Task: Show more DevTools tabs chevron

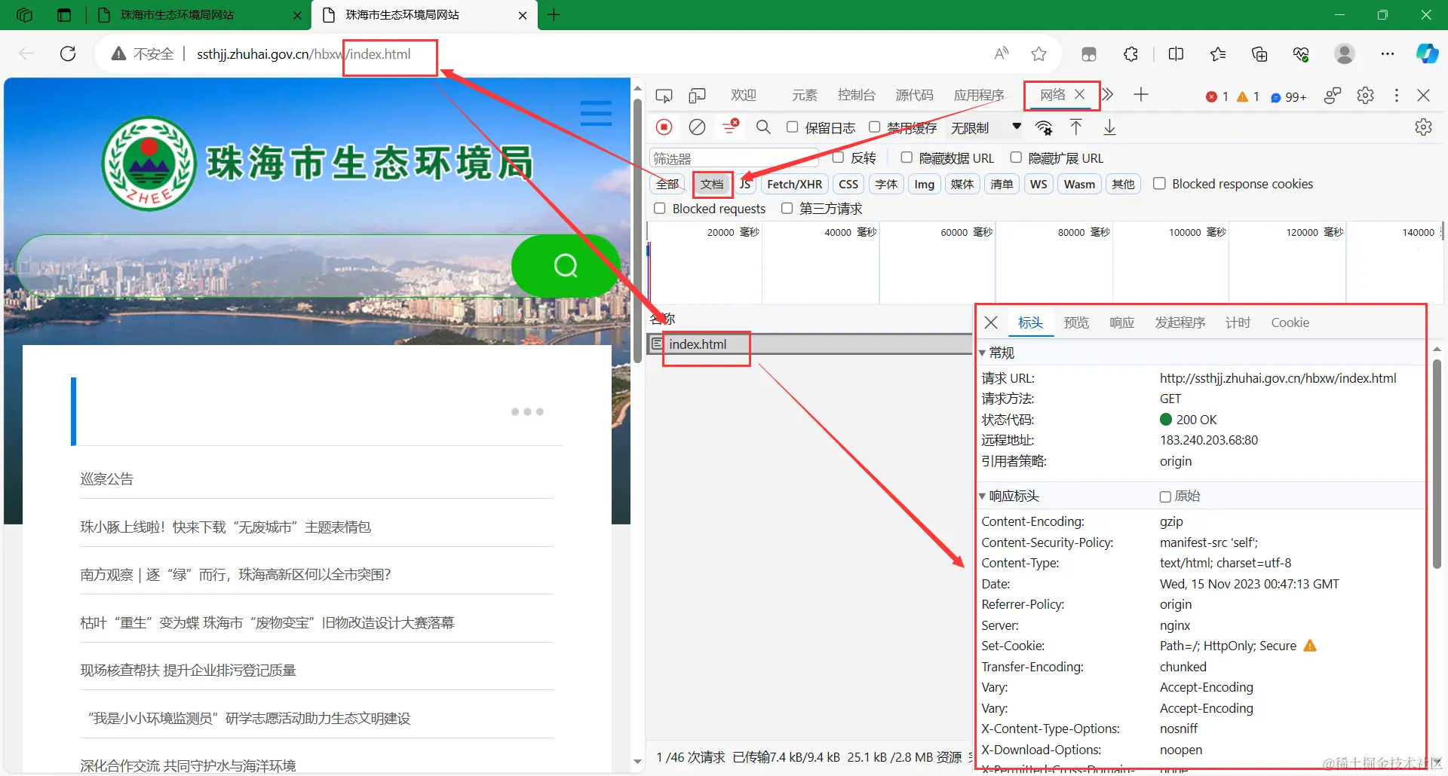Action: click(x=1108, y=95)
